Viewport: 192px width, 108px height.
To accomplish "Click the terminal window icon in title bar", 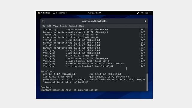I will (43, 21).
